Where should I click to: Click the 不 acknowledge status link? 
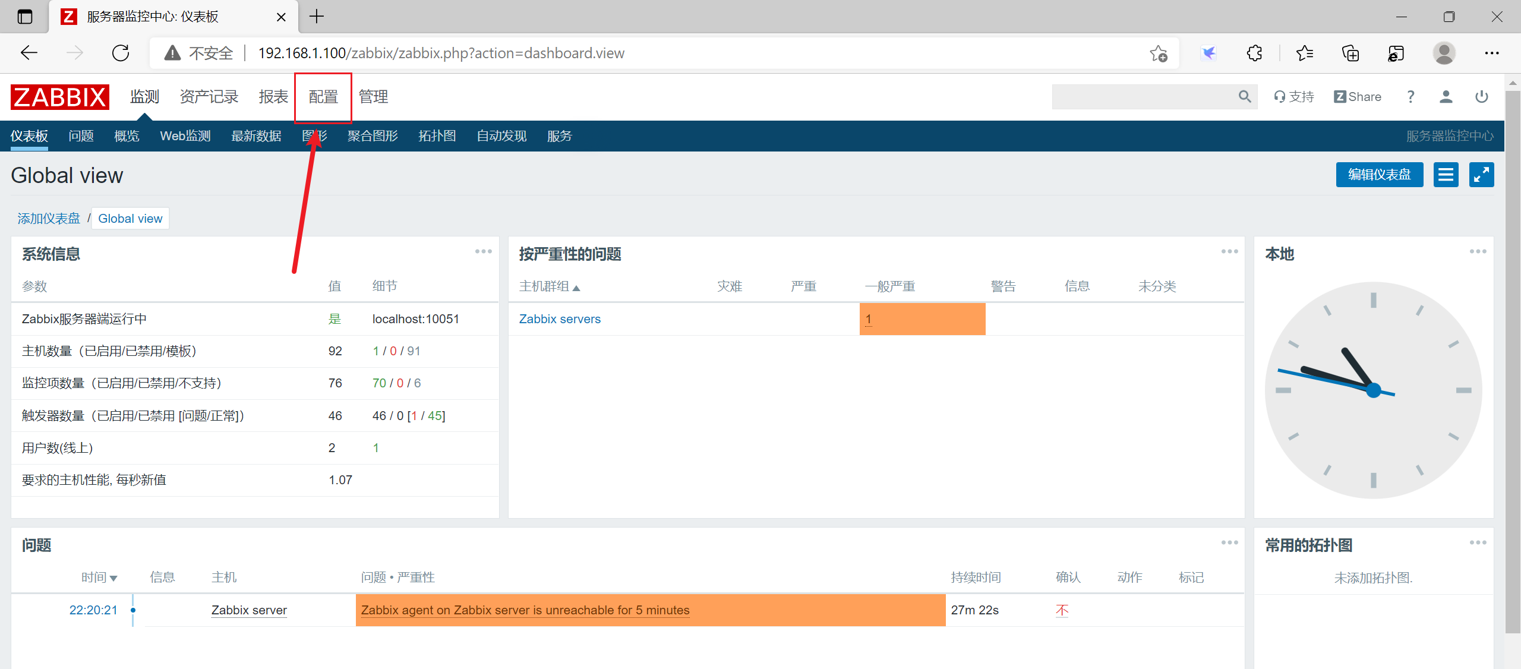pyautogui.click(x=1062, y=610)
